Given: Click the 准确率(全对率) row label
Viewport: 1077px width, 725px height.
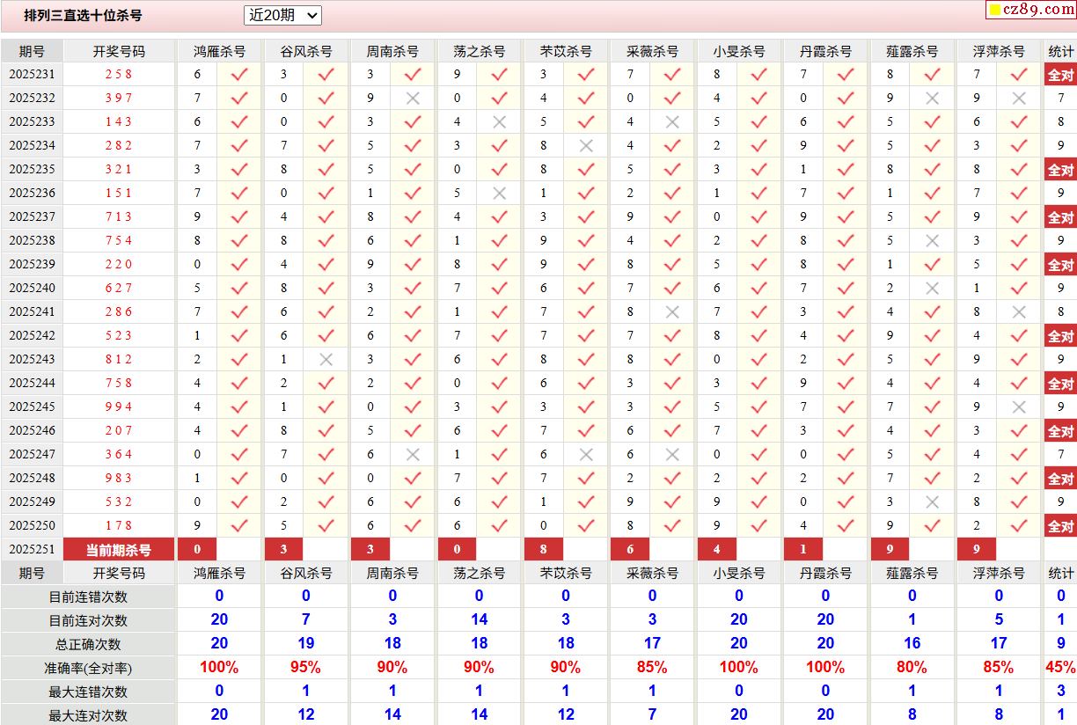Looking at the screenshot, I should pyautogui.click(x=88, y=668).
